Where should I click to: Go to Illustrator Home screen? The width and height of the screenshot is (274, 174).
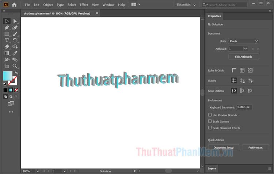pyautogui.click(x=14, y=5)
